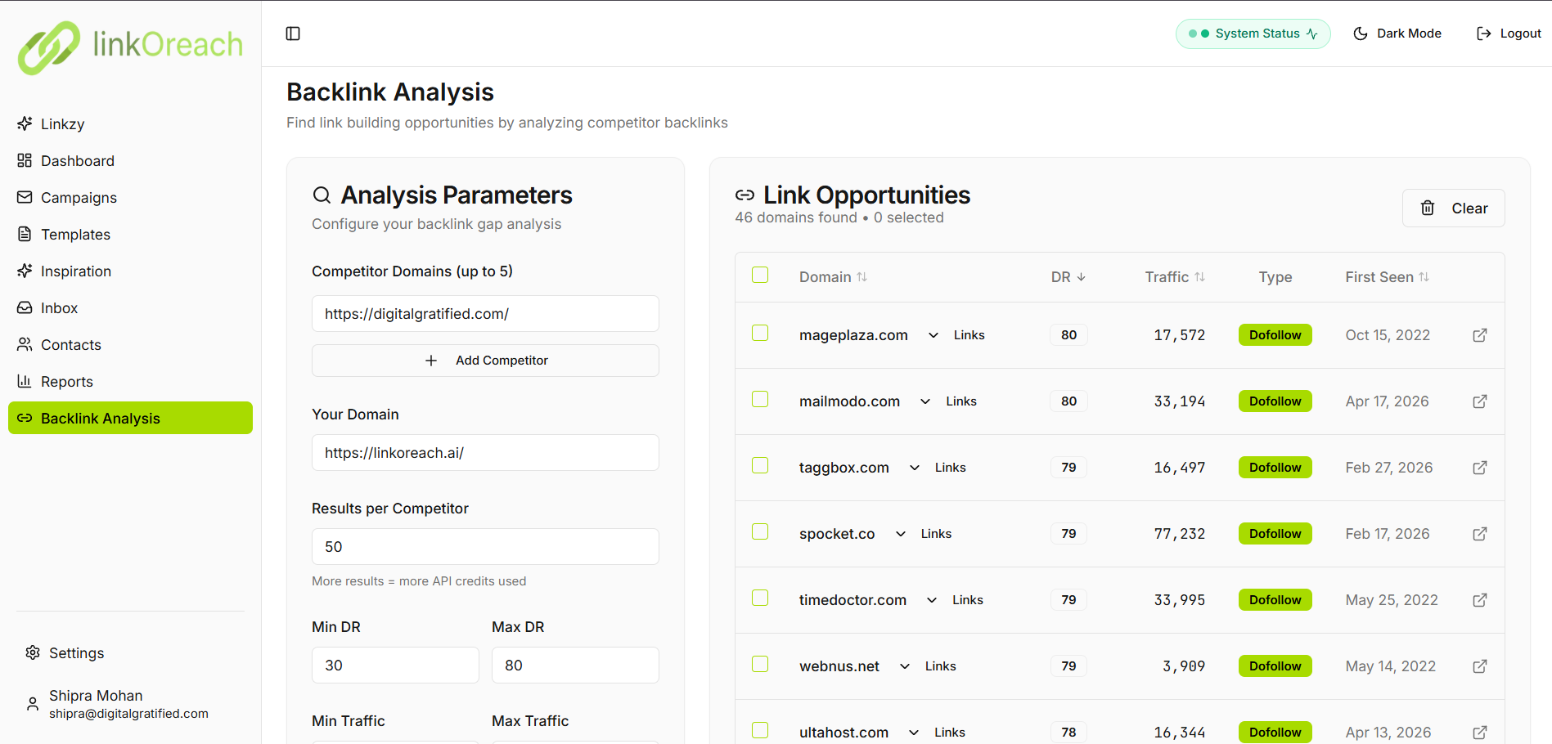
Task: Check the spocket.co row checkbox
Action: [760, 531]
